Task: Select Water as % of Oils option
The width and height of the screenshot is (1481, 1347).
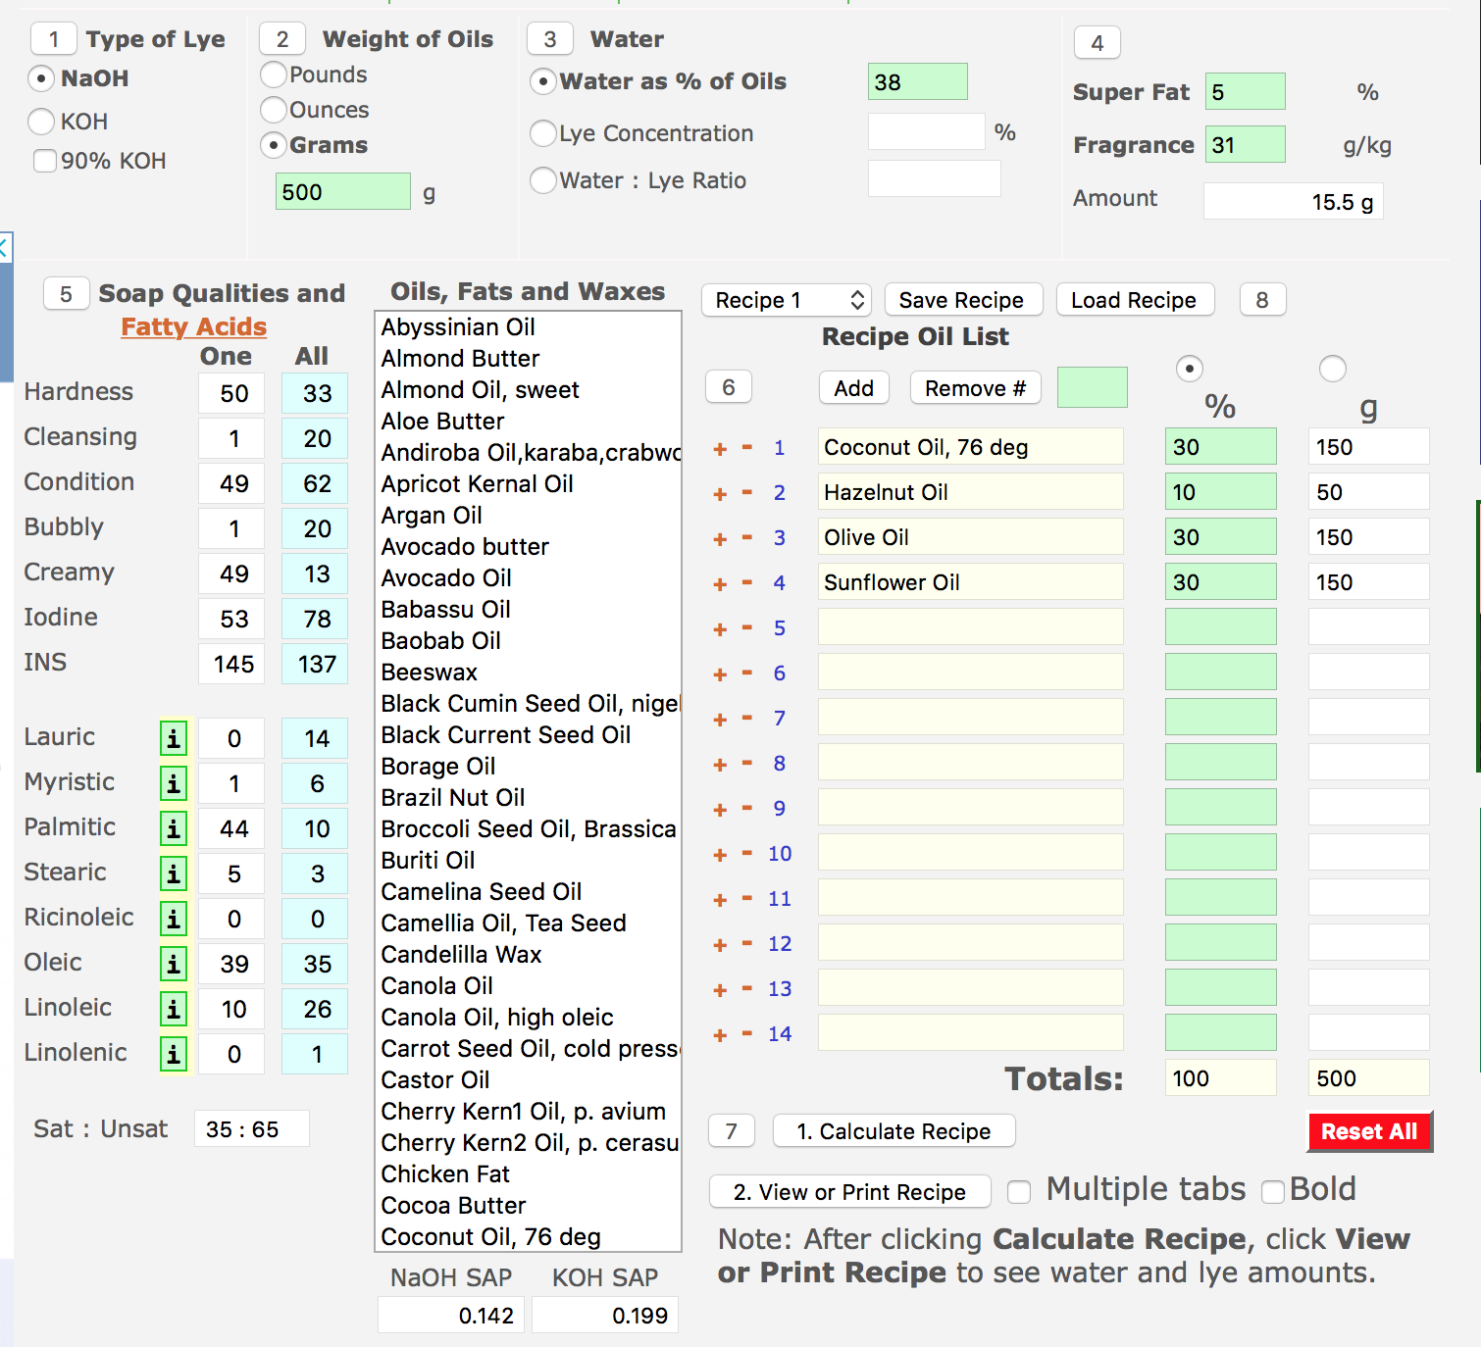Action: 543,81
